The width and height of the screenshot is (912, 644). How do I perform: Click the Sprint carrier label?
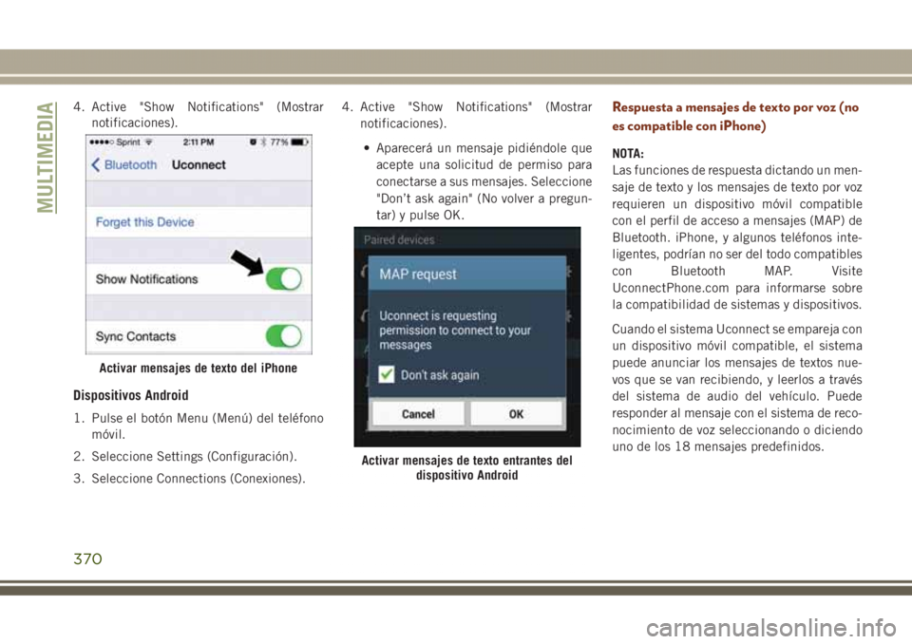coord(127,142)
